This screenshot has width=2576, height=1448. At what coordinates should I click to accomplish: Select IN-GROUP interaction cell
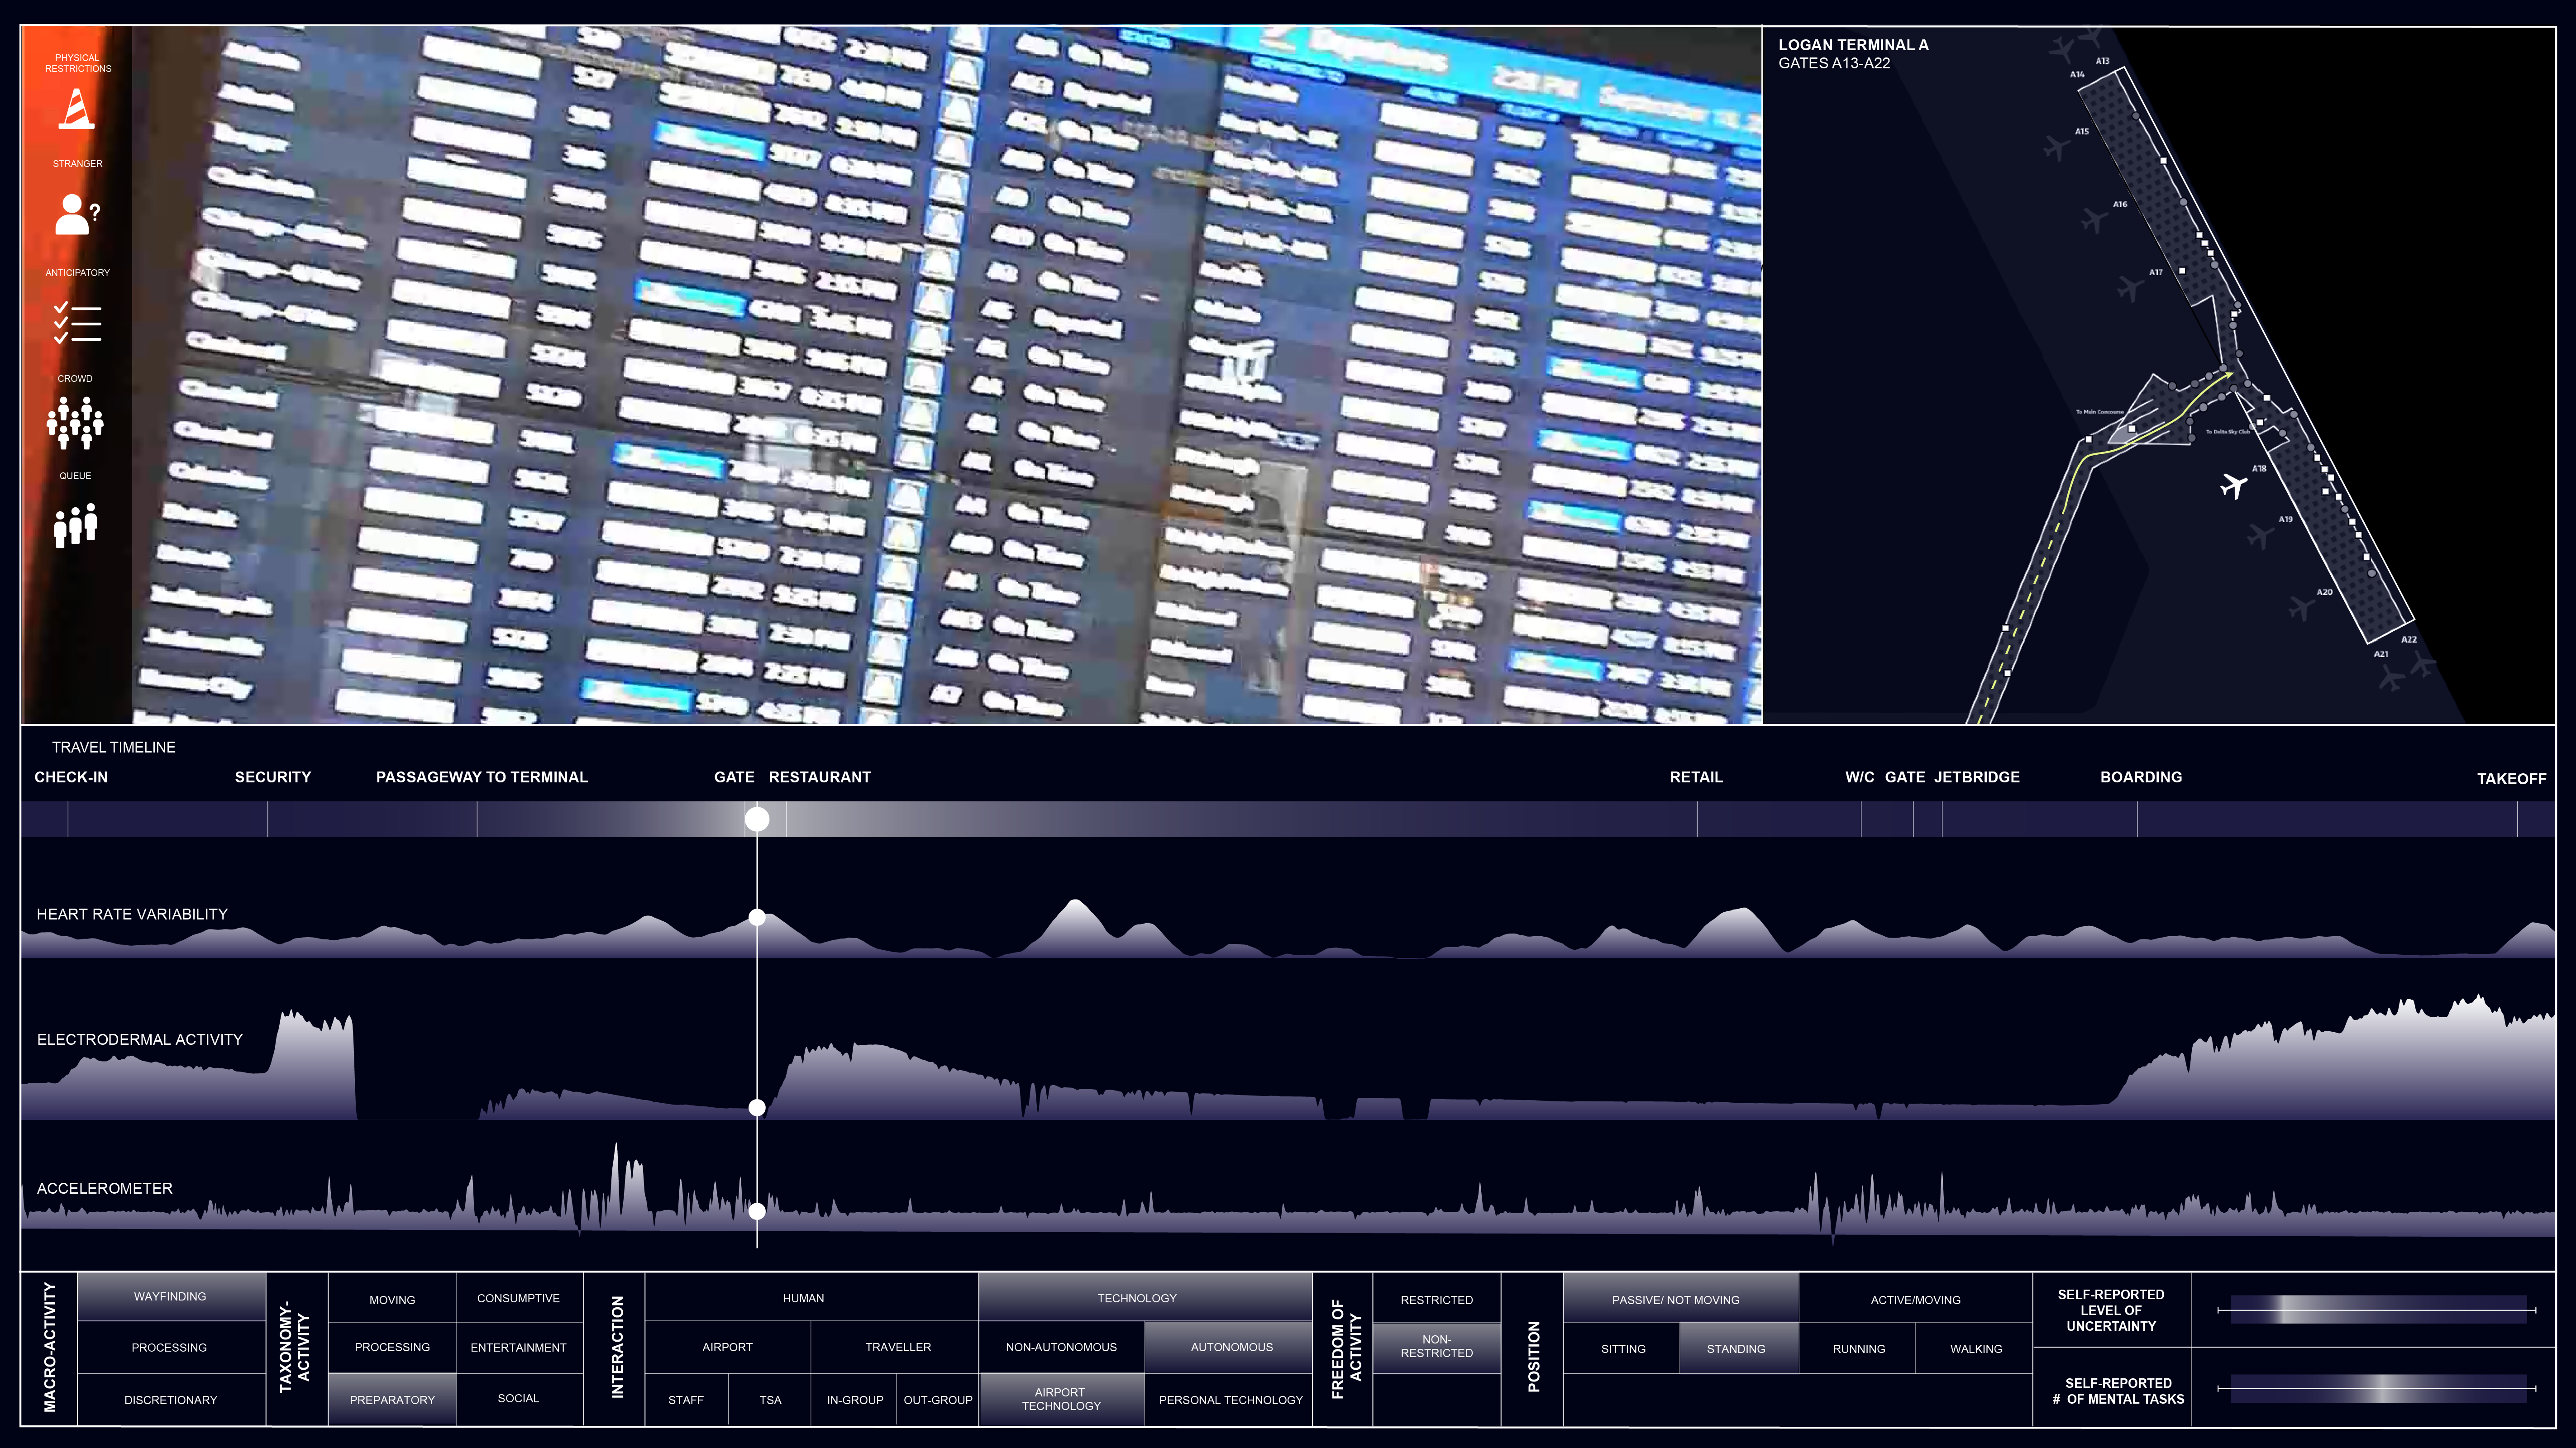(855, 1399)
